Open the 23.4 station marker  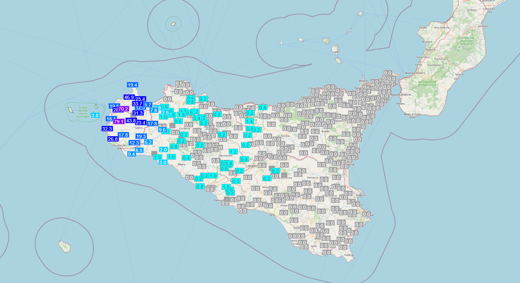[141, 123]
